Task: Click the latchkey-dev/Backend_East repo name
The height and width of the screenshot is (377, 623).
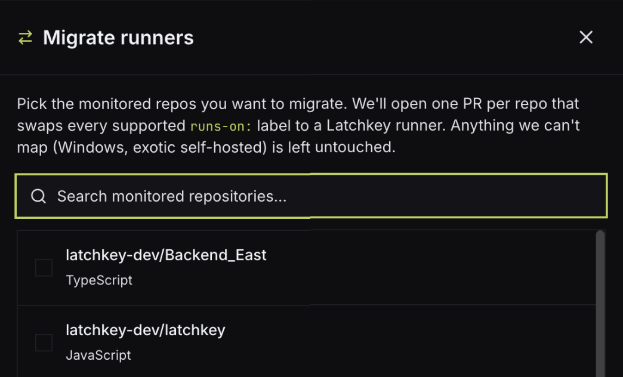Action: (166, 255)
